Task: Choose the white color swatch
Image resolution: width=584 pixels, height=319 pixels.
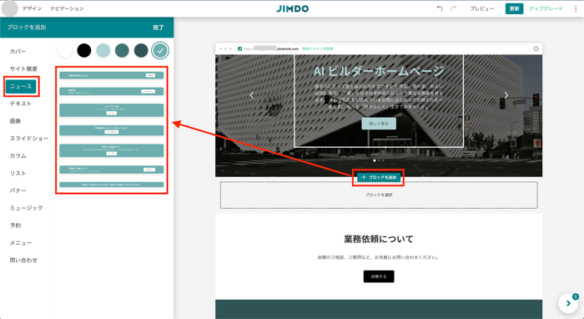Action: coord(65,50)
